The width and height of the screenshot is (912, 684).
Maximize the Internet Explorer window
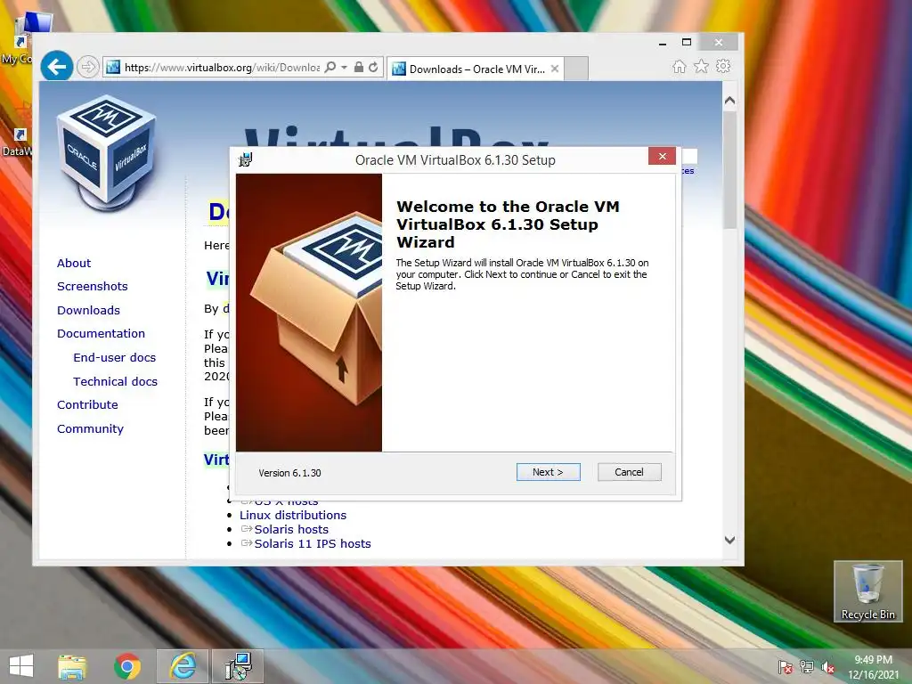click(x=687, y=42)
